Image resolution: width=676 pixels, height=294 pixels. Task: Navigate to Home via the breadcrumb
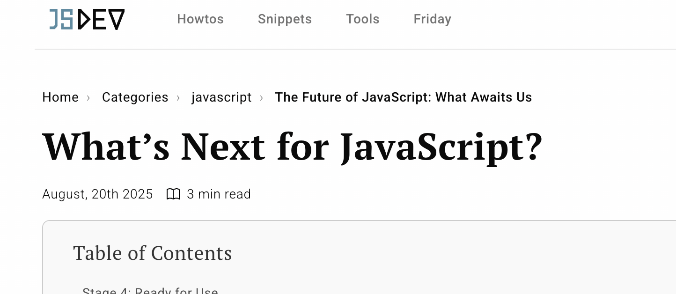60,97
